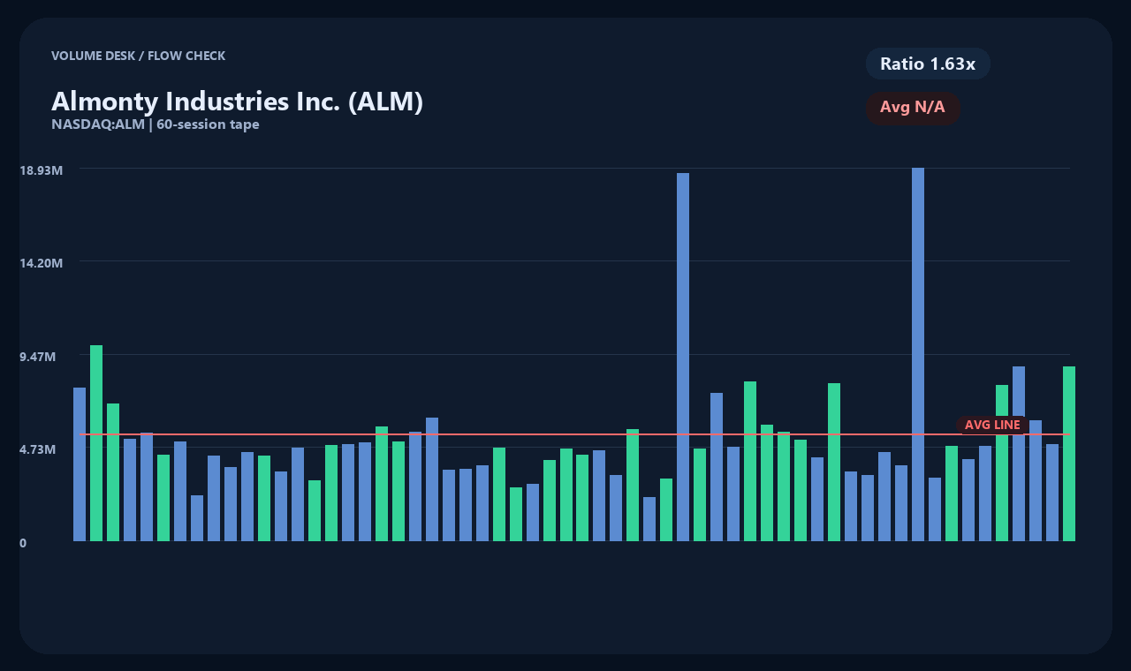Click the first blue bar on the left

point(80,464)
